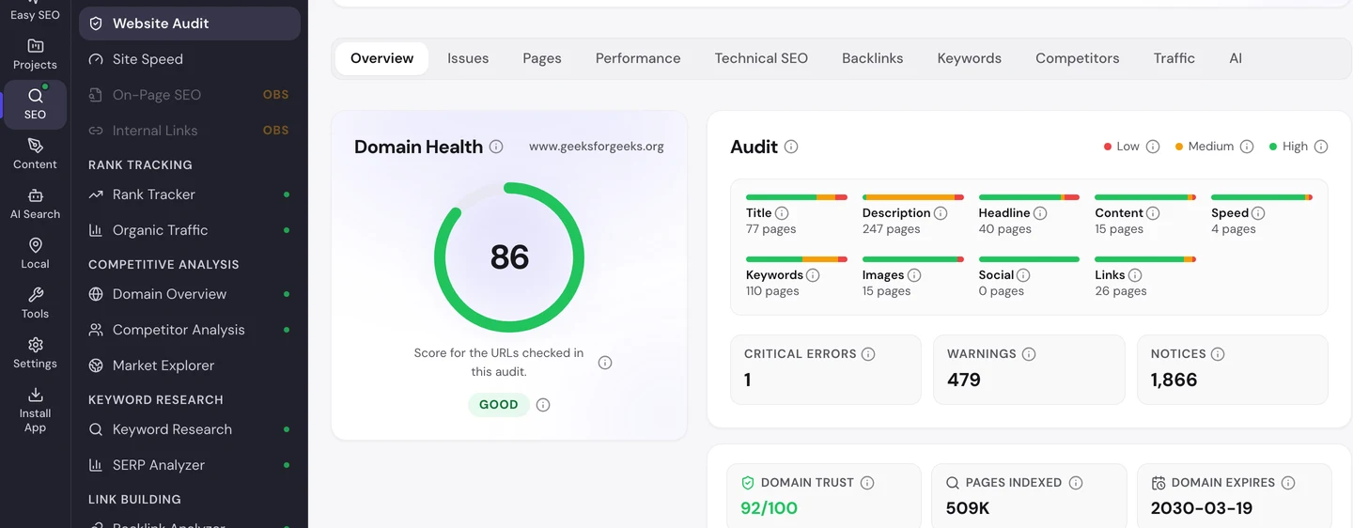Switch to the Competitors tab
Screen dimensions: 1353x528
pos(1078,58)
